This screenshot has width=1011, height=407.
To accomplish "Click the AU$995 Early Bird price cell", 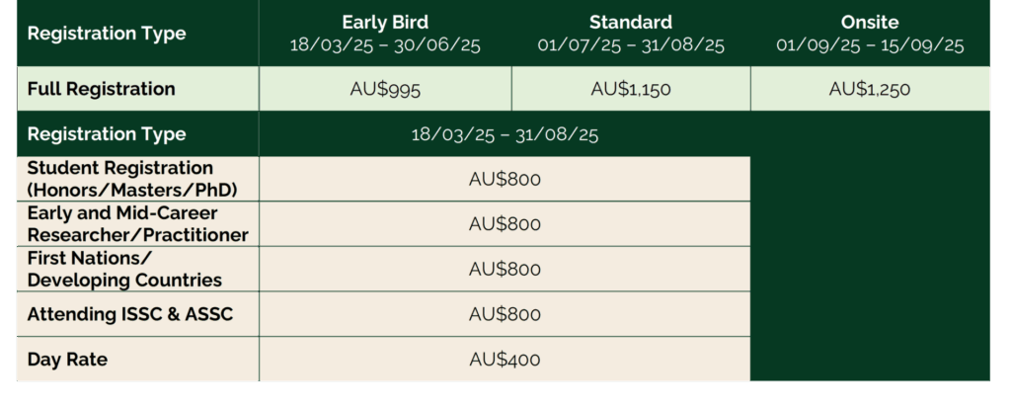I will click(x=385, y=89).
